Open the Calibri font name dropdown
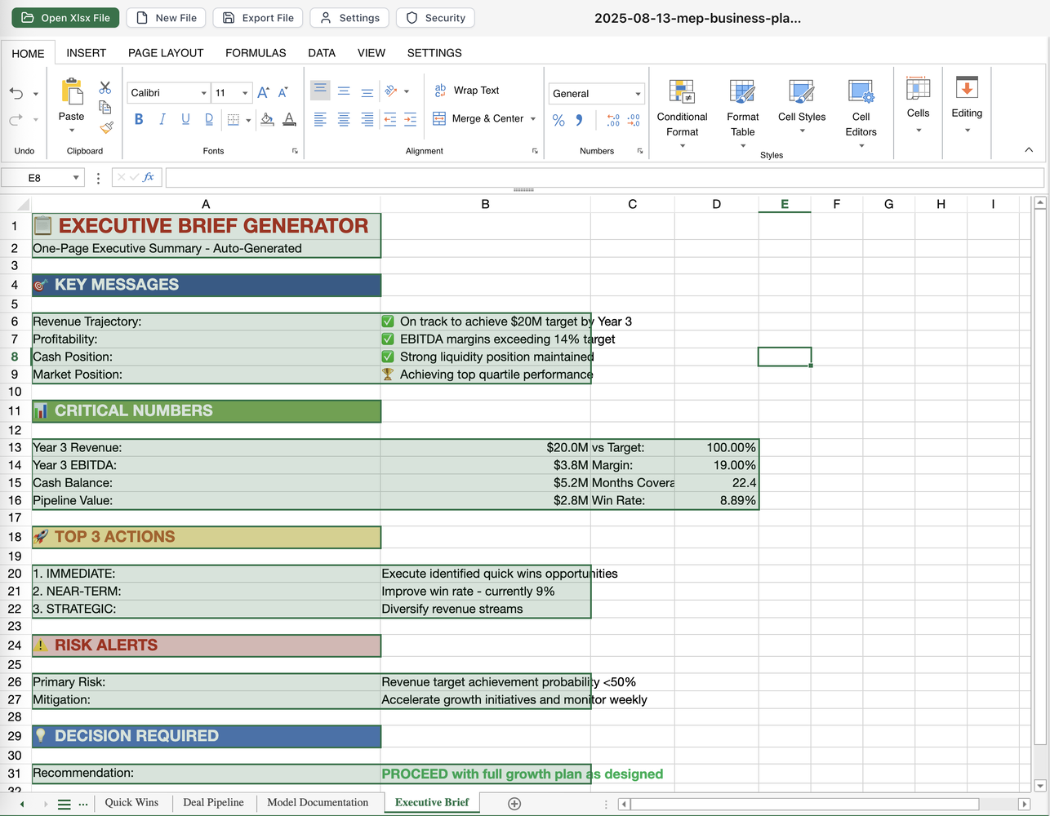This screenshot has height=816, width=1050. click(203, 93)
